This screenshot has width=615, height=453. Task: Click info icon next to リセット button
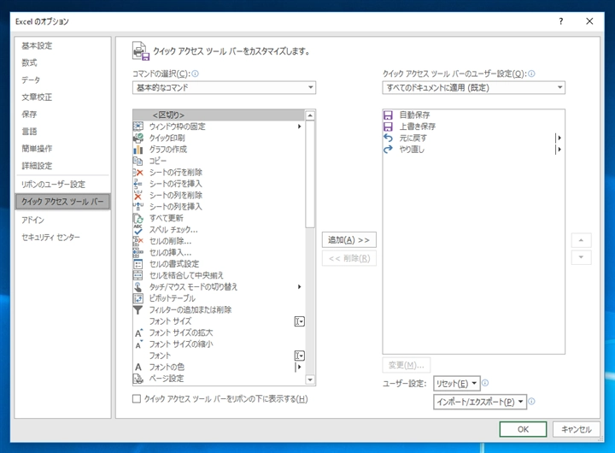[x=485, y=383]
